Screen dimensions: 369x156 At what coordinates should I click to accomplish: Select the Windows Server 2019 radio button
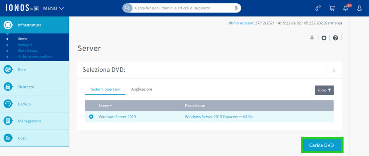(91, 117)
